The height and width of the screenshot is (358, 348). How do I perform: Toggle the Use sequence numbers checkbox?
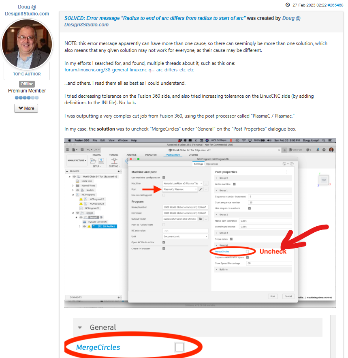tap(250, 208)
